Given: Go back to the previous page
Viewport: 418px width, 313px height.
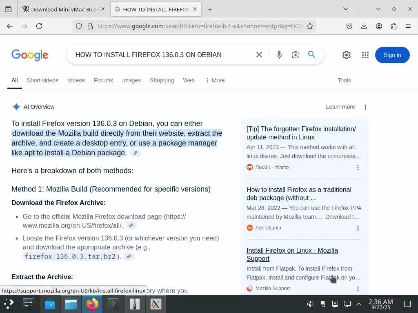Looking at the screenshot, I should click(10, 26).
